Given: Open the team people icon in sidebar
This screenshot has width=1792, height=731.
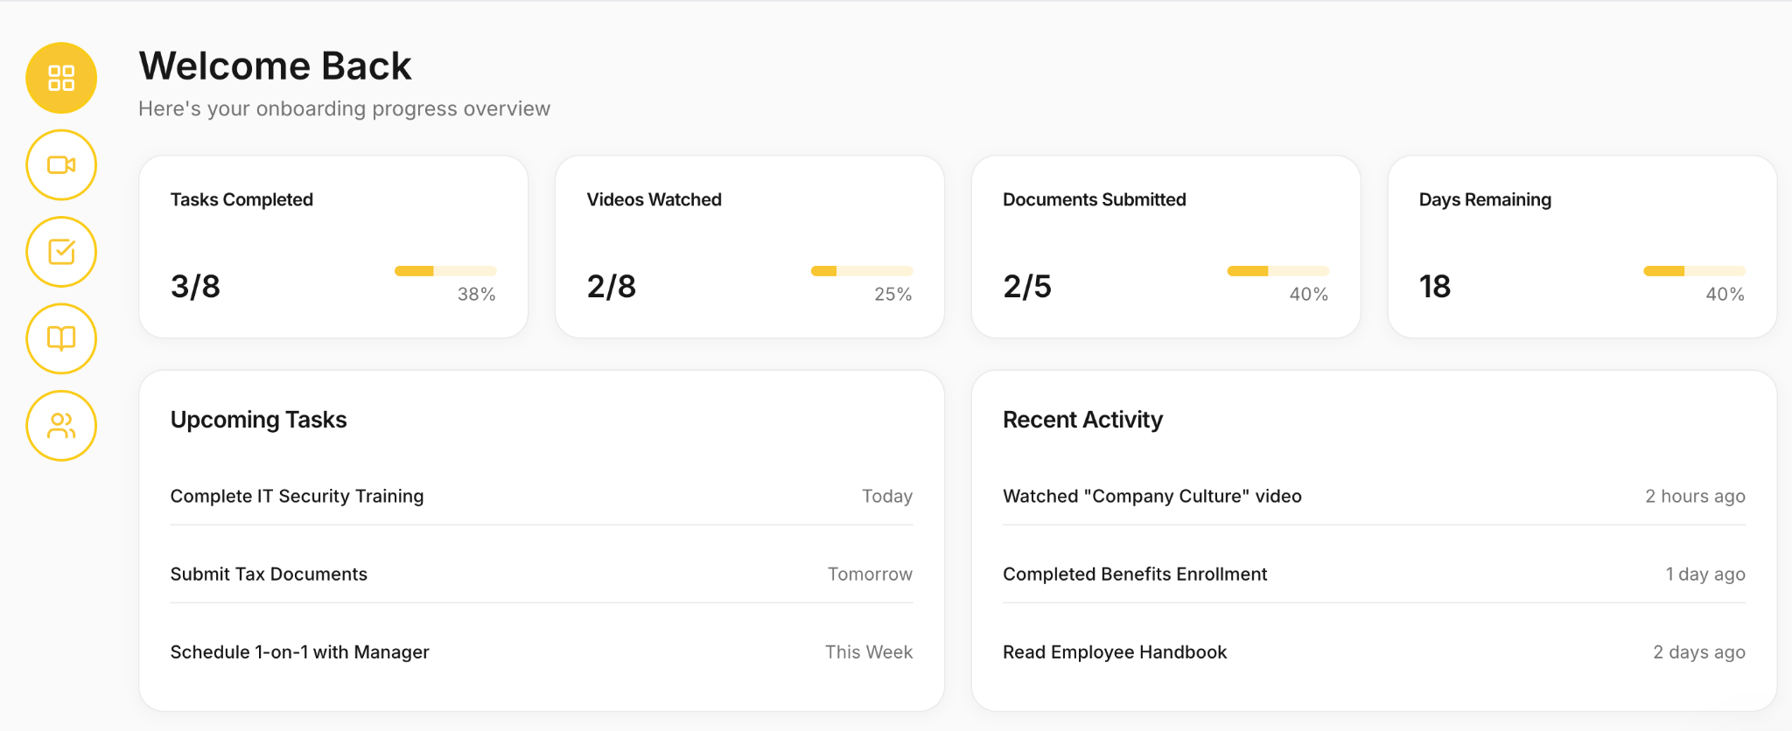Looking at the screenshot, I should [61, 426].
